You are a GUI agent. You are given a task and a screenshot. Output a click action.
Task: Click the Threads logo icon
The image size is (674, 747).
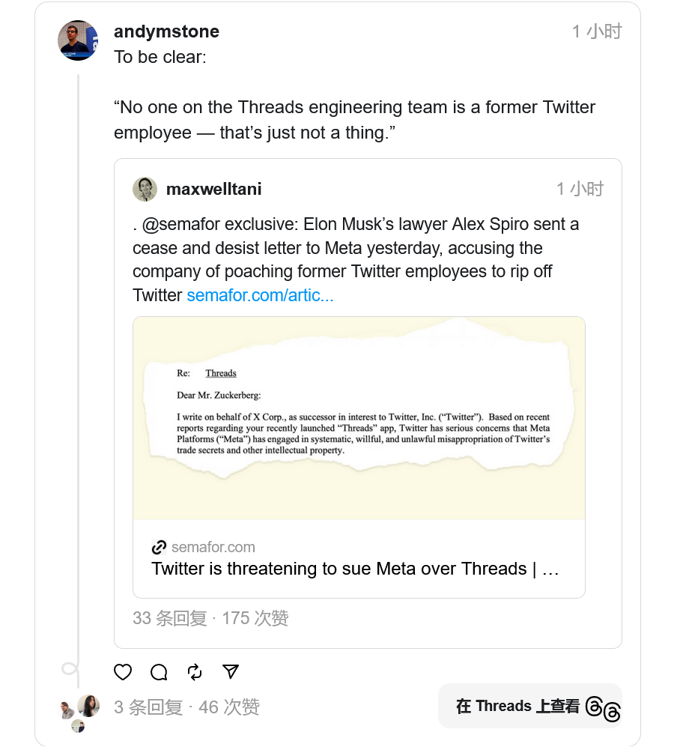[603, 707]
